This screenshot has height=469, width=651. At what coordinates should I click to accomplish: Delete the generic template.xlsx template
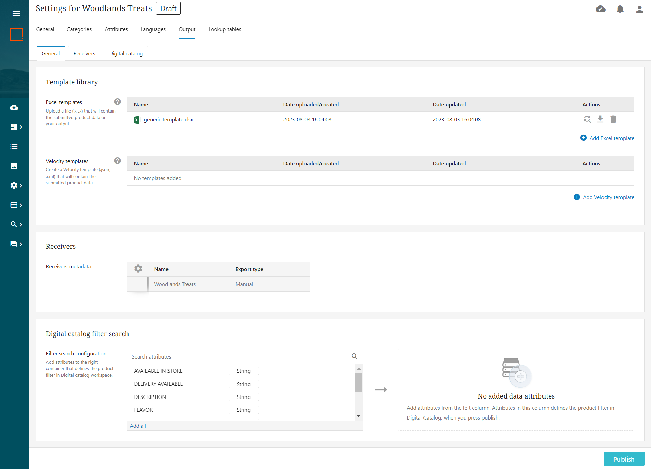[x=613, y=119]
